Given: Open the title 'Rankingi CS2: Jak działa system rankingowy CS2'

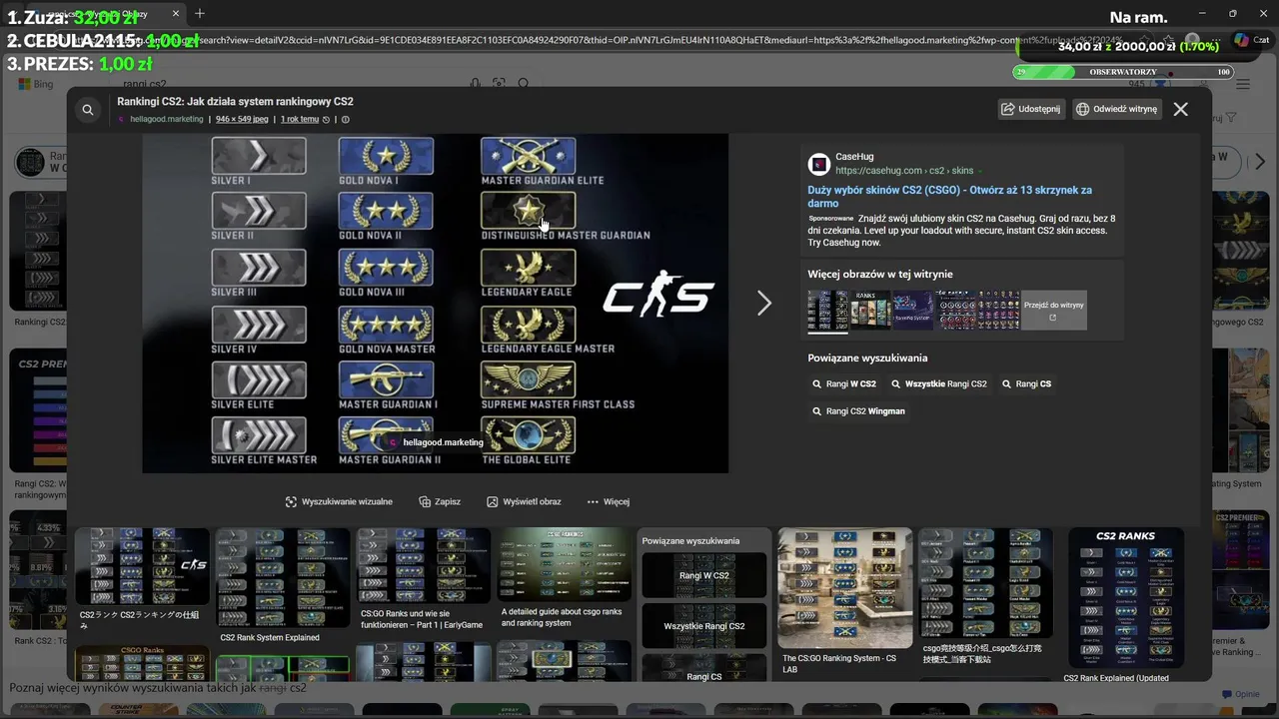Looking at the screenshot, I should click(x=235, y=101).
